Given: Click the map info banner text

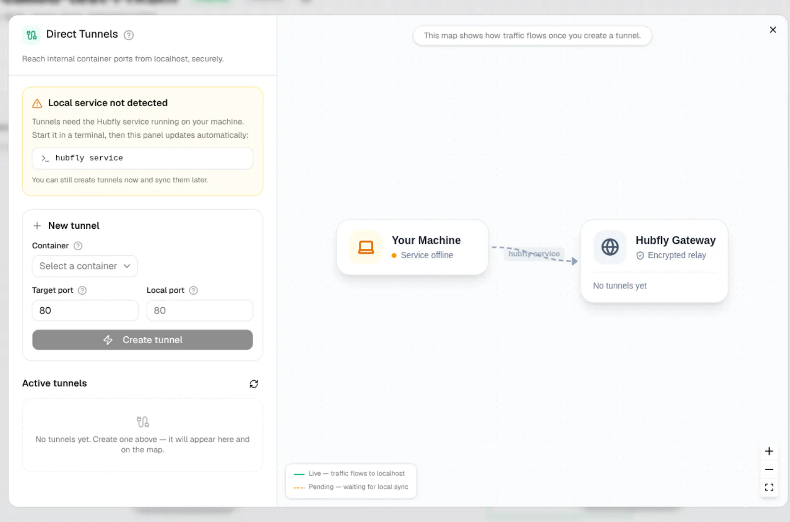Looking at the screenshot, I should click(x=532, y=36).
